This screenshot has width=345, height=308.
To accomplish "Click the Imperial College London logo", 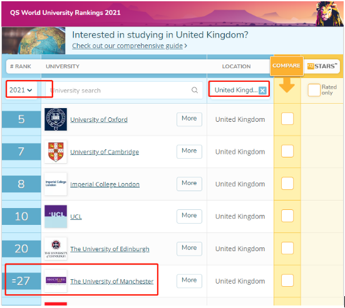I will click(56, 184).
